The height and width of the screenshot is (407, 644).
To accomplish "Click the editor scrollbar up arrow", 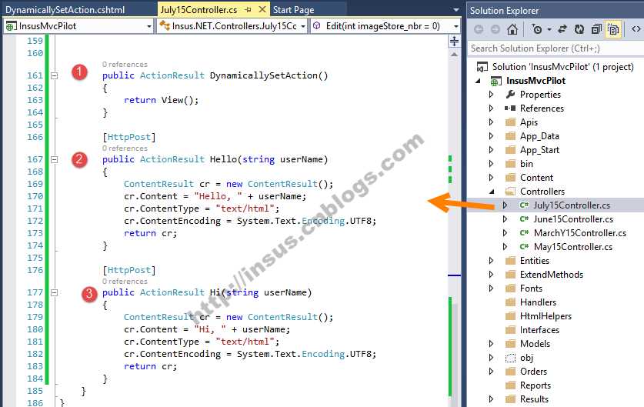I will (454, 54).
